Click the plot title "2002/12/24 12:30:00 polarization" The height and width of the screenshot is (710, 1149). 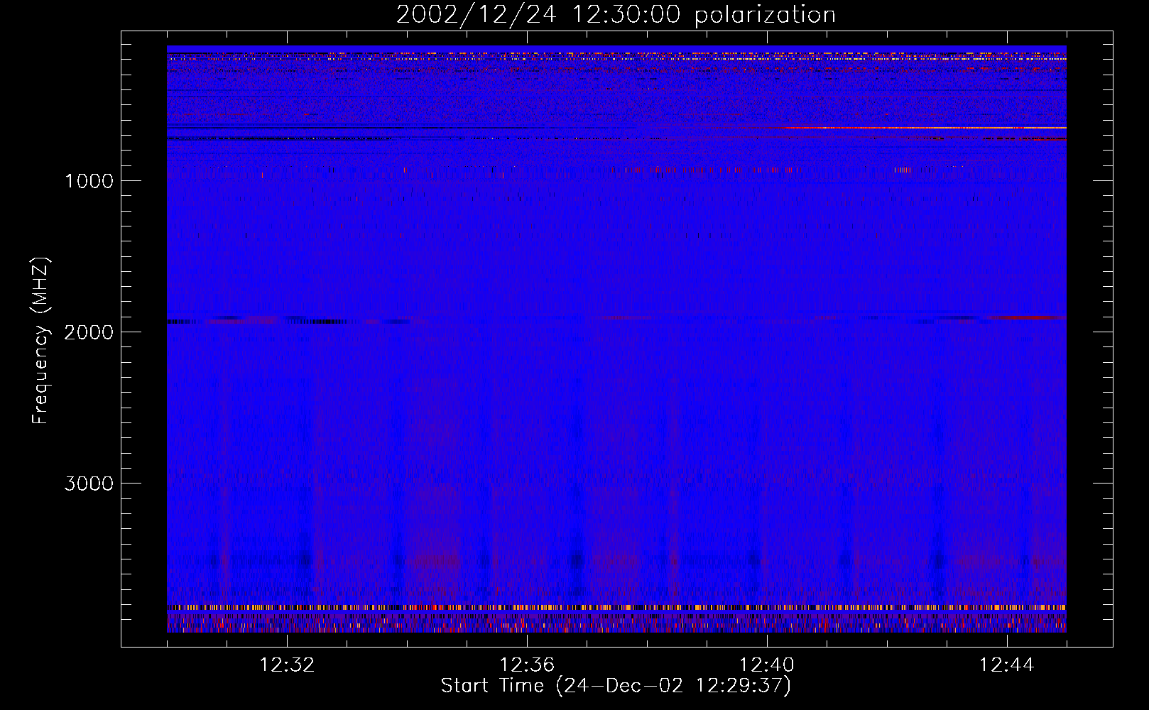pos(616,15)
